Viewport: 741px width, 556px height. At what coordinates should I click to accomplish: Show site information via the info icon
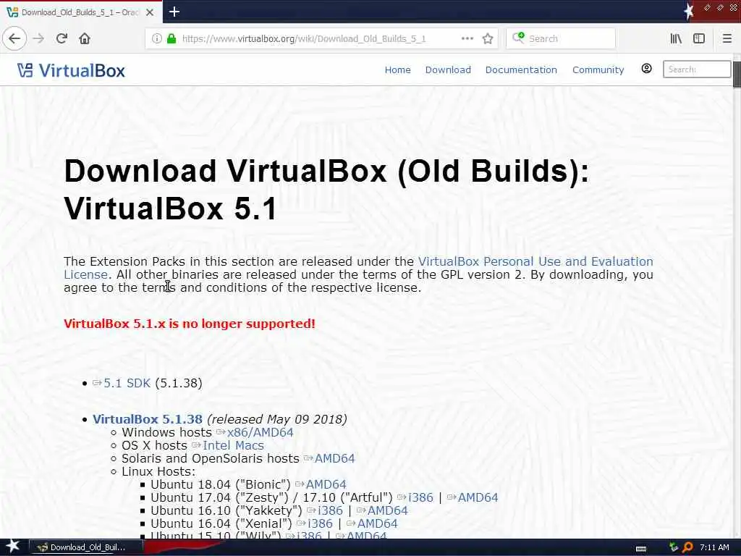point(157,38)
